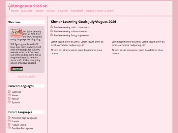Click flower bullet beside main consonants goal
The width and height of the screenshot is (178, 133).
click(x=51, y=27)
